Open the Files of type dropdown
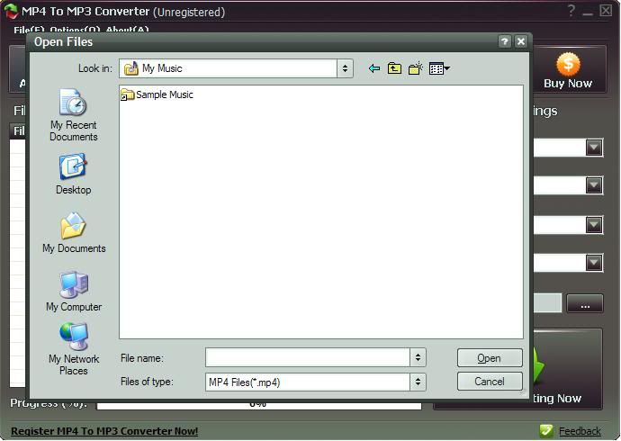Viewport: 621px width, 441px height. click(418, 382)
